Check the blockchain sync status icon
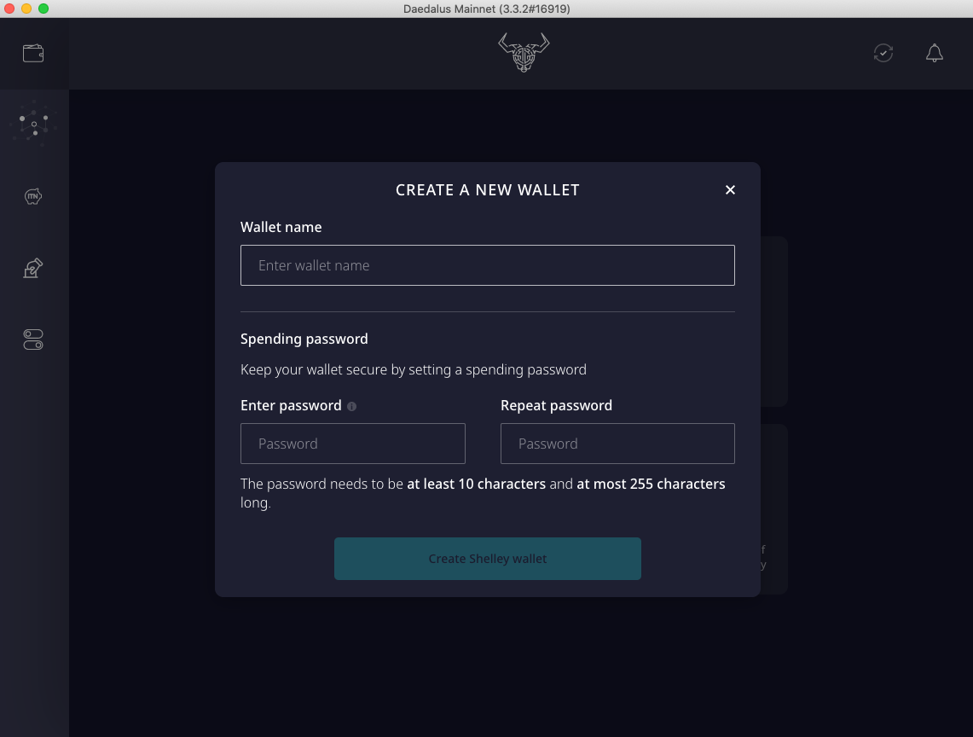973x737 pixels. tap(883, 54)
